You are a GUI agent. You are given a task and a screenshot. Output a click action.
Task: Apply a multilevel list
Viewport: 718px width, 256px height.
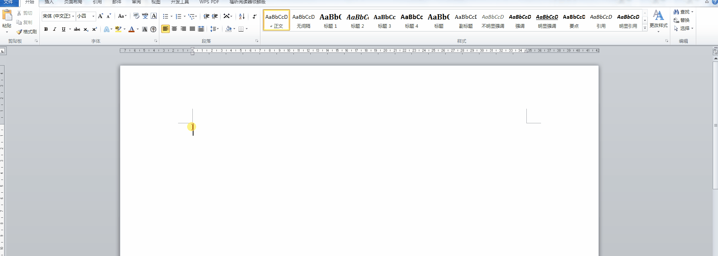[192, 16]
